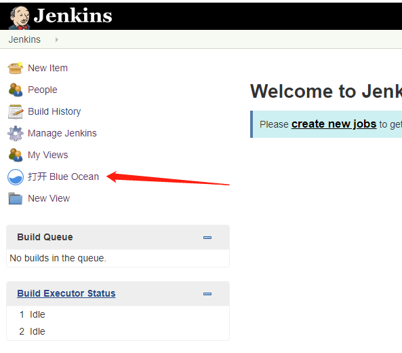Viewport: 402px width, 353px height.
Task: Click the Blue Ocean wave icon
Action: click(x=16, y=177)
